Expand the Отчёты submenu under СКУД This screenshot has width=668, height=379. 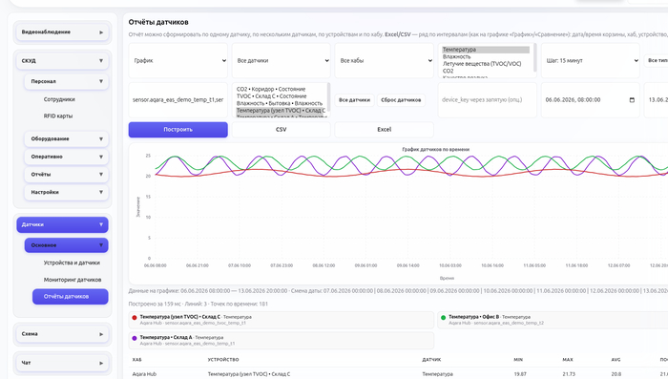tap(66, 175)
